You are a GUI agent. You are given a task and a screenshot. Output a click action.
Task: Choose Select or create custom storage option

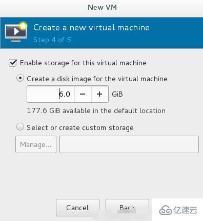click(x=20, y=127)
